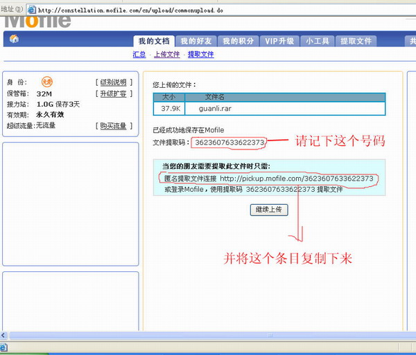The width and height of the screenshot is (416, 355).
Task: Open the 小工具 tab
Action: 318,41
